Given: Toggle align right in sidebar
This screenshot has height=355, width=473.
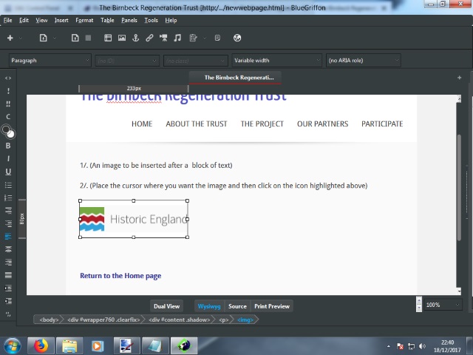Looking at the screenshot, I should point(8,262).
